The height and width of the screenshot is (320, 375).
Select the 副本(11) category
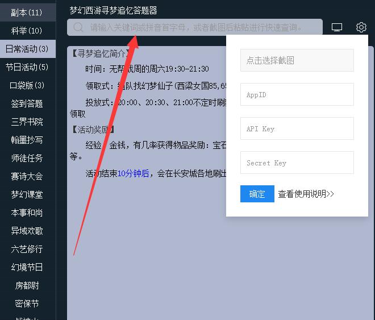[x=27, y=13]
